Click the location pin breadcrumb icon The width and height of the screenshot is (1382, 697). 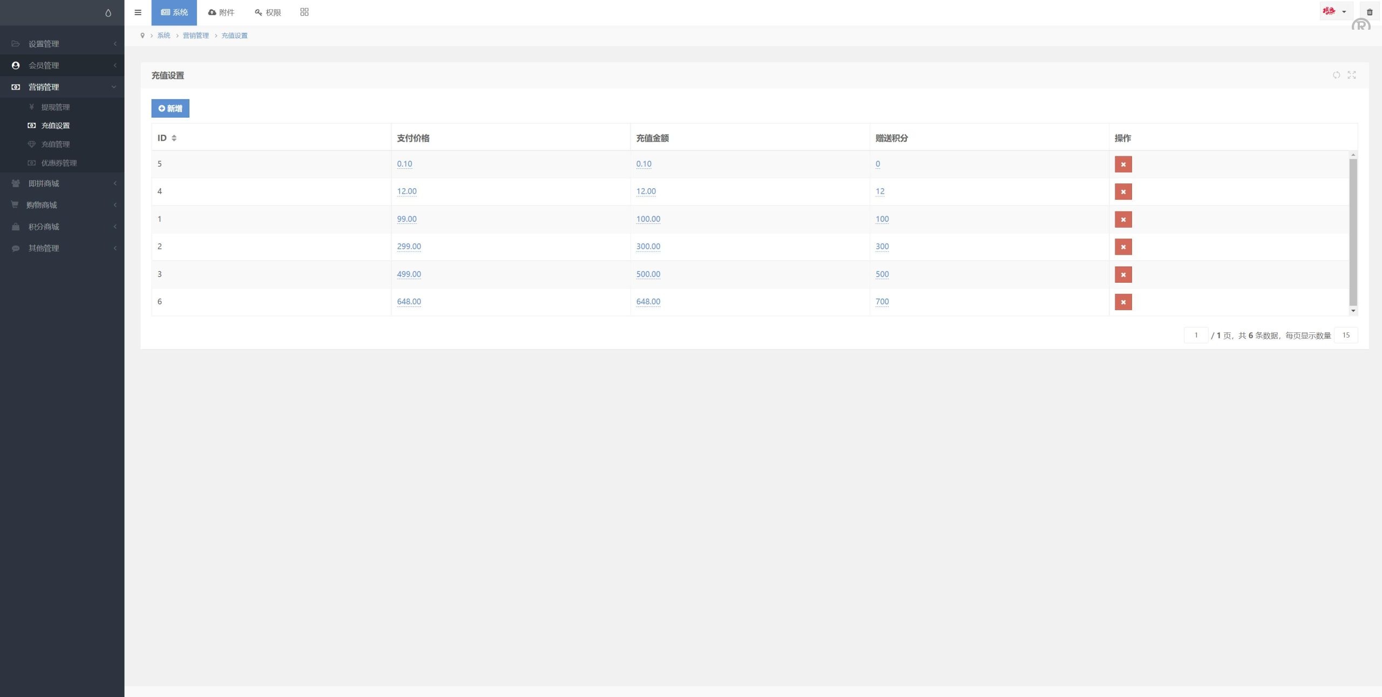point(143,36)
